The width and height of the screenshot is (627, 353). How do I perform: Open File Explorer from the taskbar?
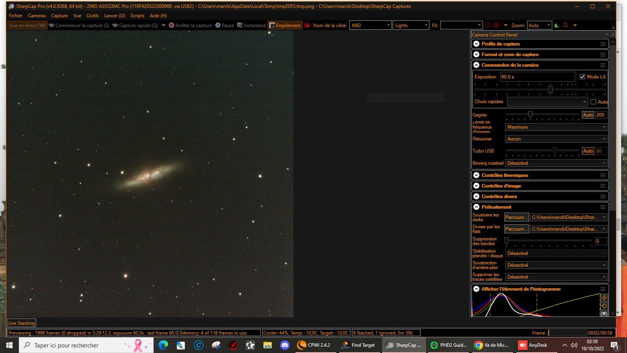267,345
